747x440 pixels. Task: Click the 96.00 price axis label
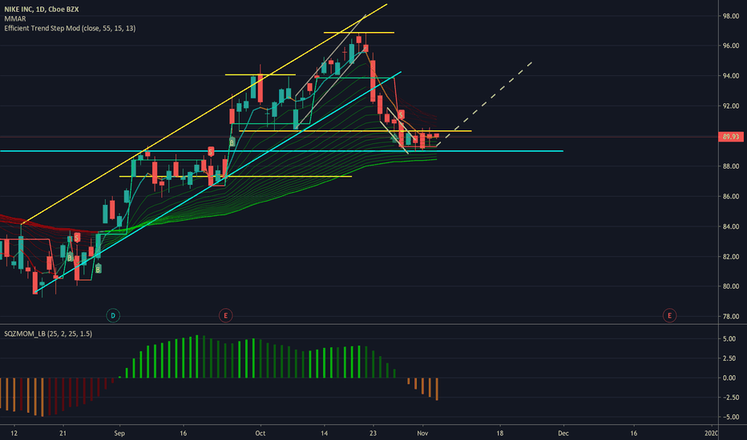pyautogui.click(x=731, y=46)
